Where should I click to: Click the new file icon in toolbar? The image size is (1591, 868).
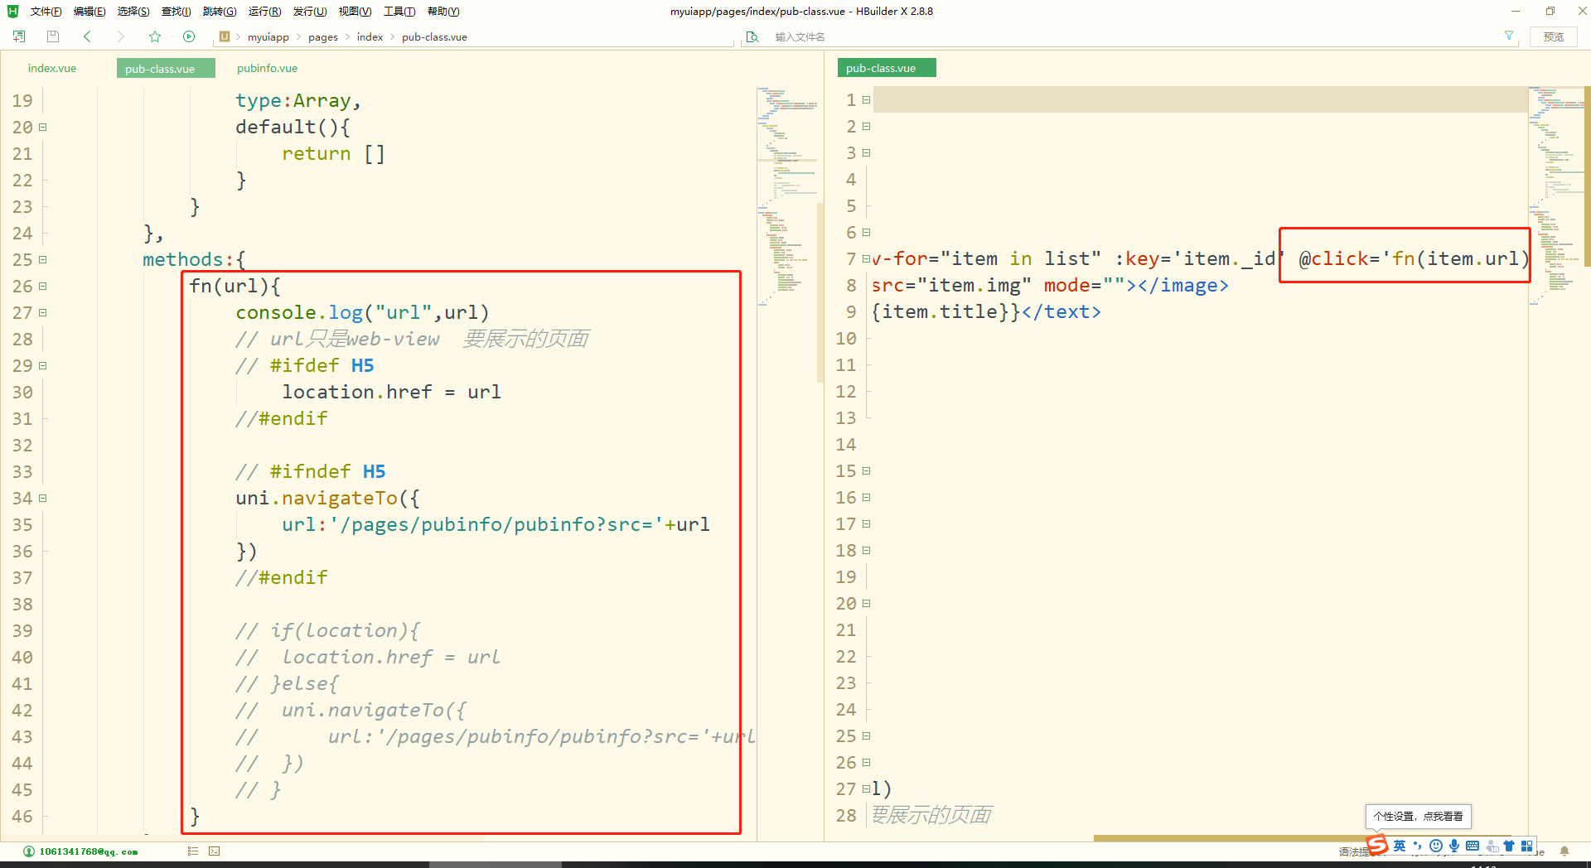point(19,36)
